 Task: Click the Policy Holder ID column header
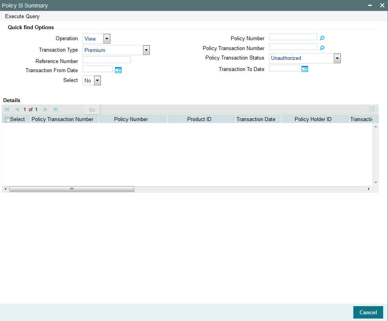315,119
